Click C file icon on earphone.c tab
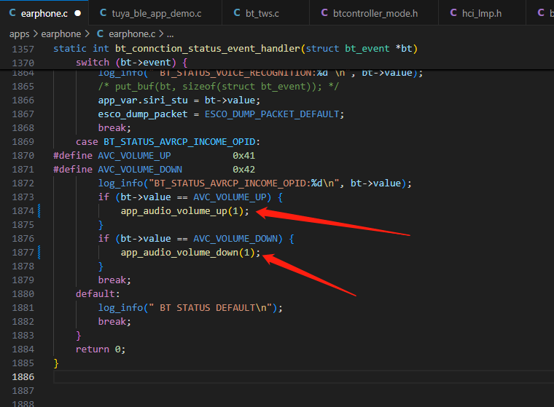This screenshot has height=407, width=554. [12, 13]
